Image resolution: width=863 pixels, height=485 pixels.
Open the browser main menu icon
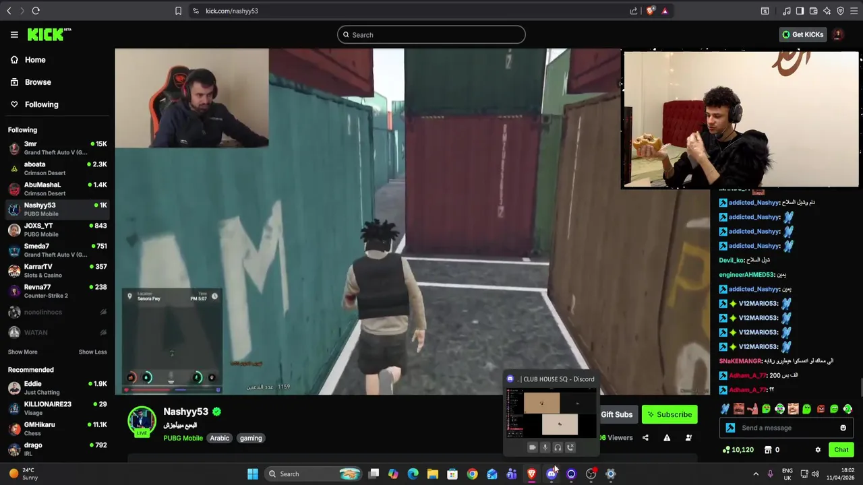click(x=854, y=11)
